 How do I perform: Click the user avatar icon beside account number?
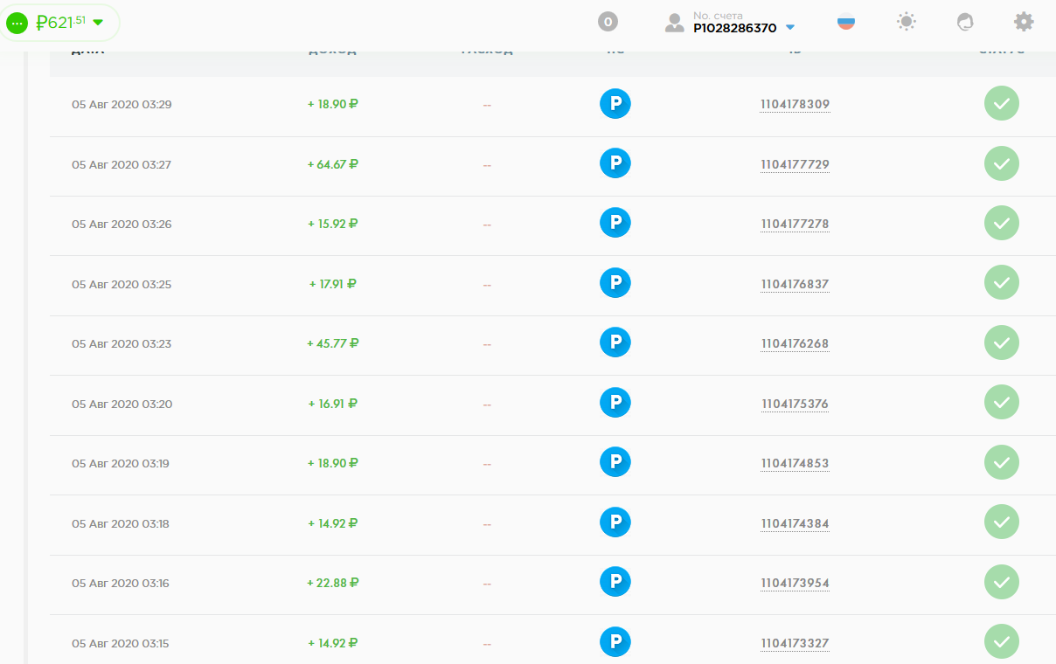click(x=674, y=23)
